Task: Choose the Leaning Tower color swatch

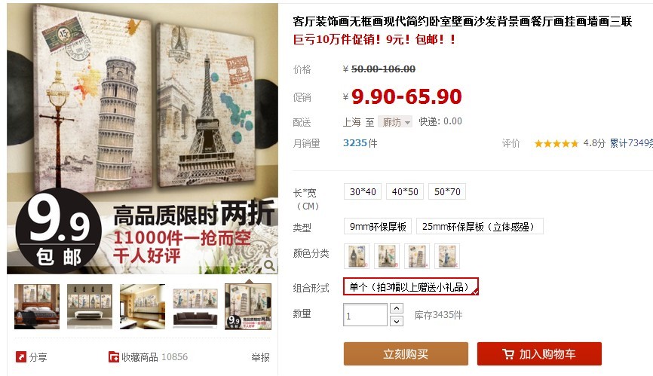Action: coord(417,255)
